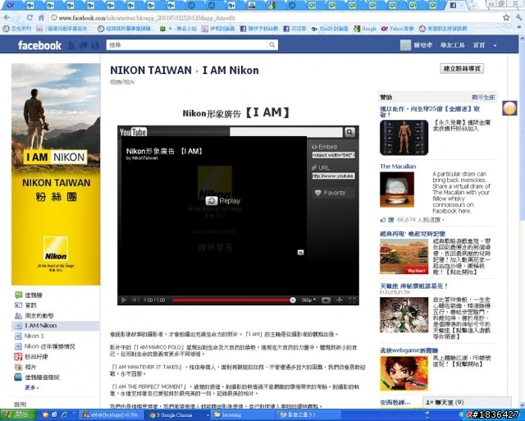Bookmark the page with the star icon

[506, 17]
